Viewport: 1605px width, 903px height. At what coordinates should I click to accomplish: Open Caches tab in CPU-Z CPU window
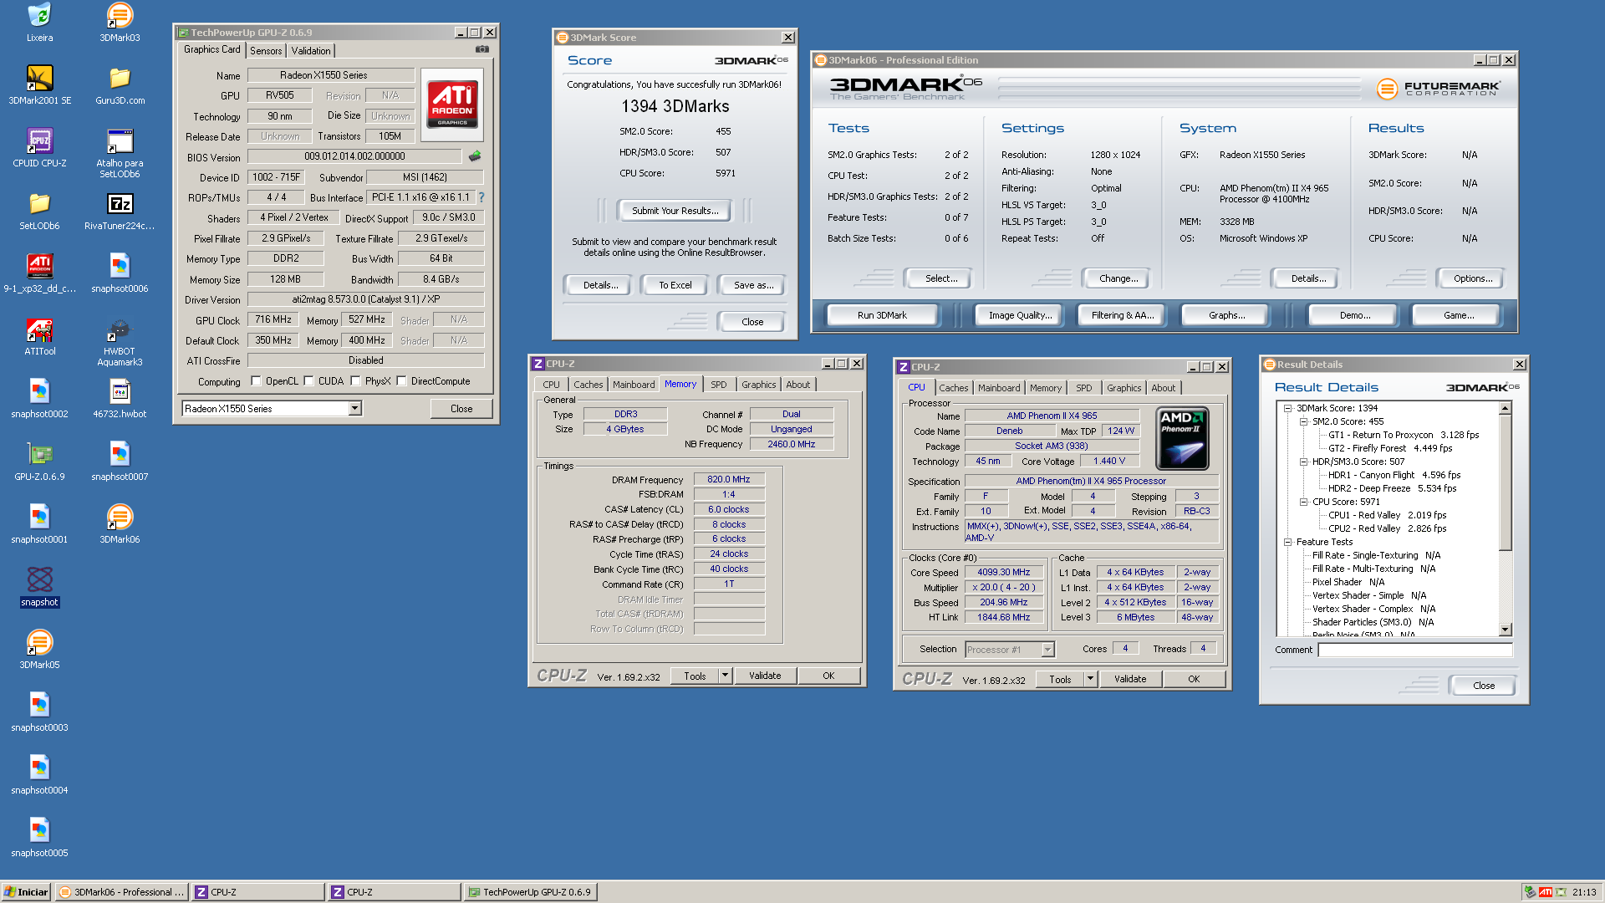[x=953, y=388]
